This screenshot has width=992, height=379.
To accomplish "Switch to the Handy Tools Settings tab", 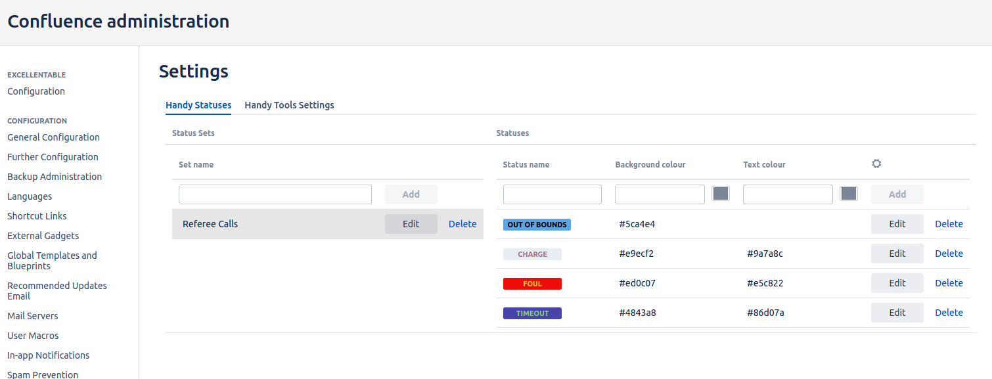I will 289,105.
